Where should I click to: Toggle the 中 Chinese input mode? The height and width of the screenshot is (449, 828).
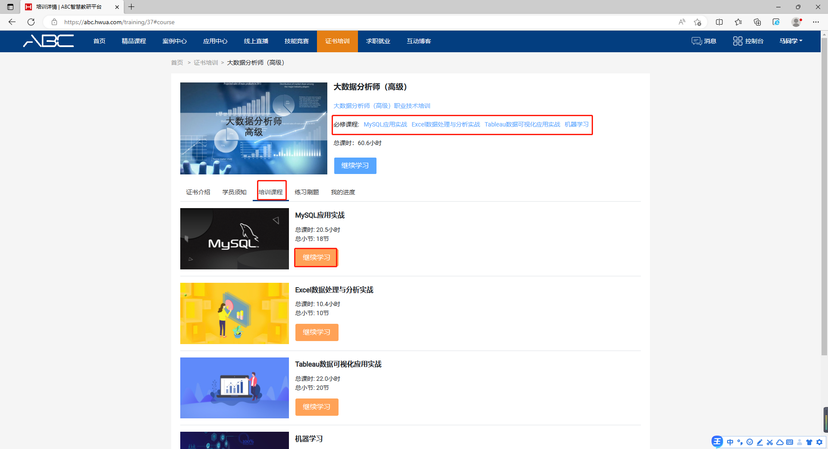tap(730, 442)
